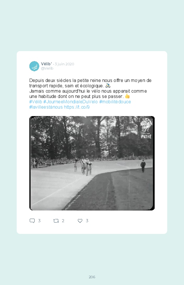The height and width of the screenshot is (285, 184).
Task: Click the like count number
Action: [x=87, y=221]
